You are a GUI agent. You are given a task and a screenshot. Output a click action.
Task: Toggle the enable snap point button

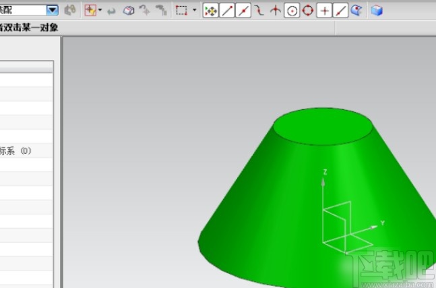pos(211,11)
